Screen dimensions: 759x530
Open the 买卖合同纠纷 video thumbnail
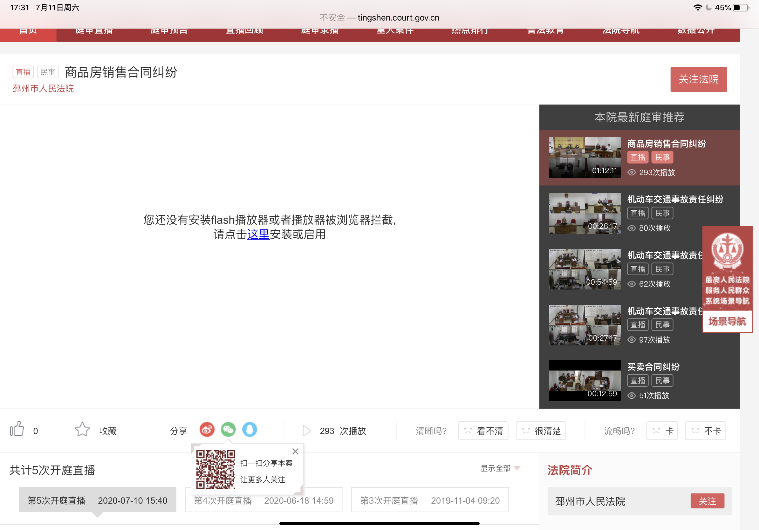tap(585, 381)
